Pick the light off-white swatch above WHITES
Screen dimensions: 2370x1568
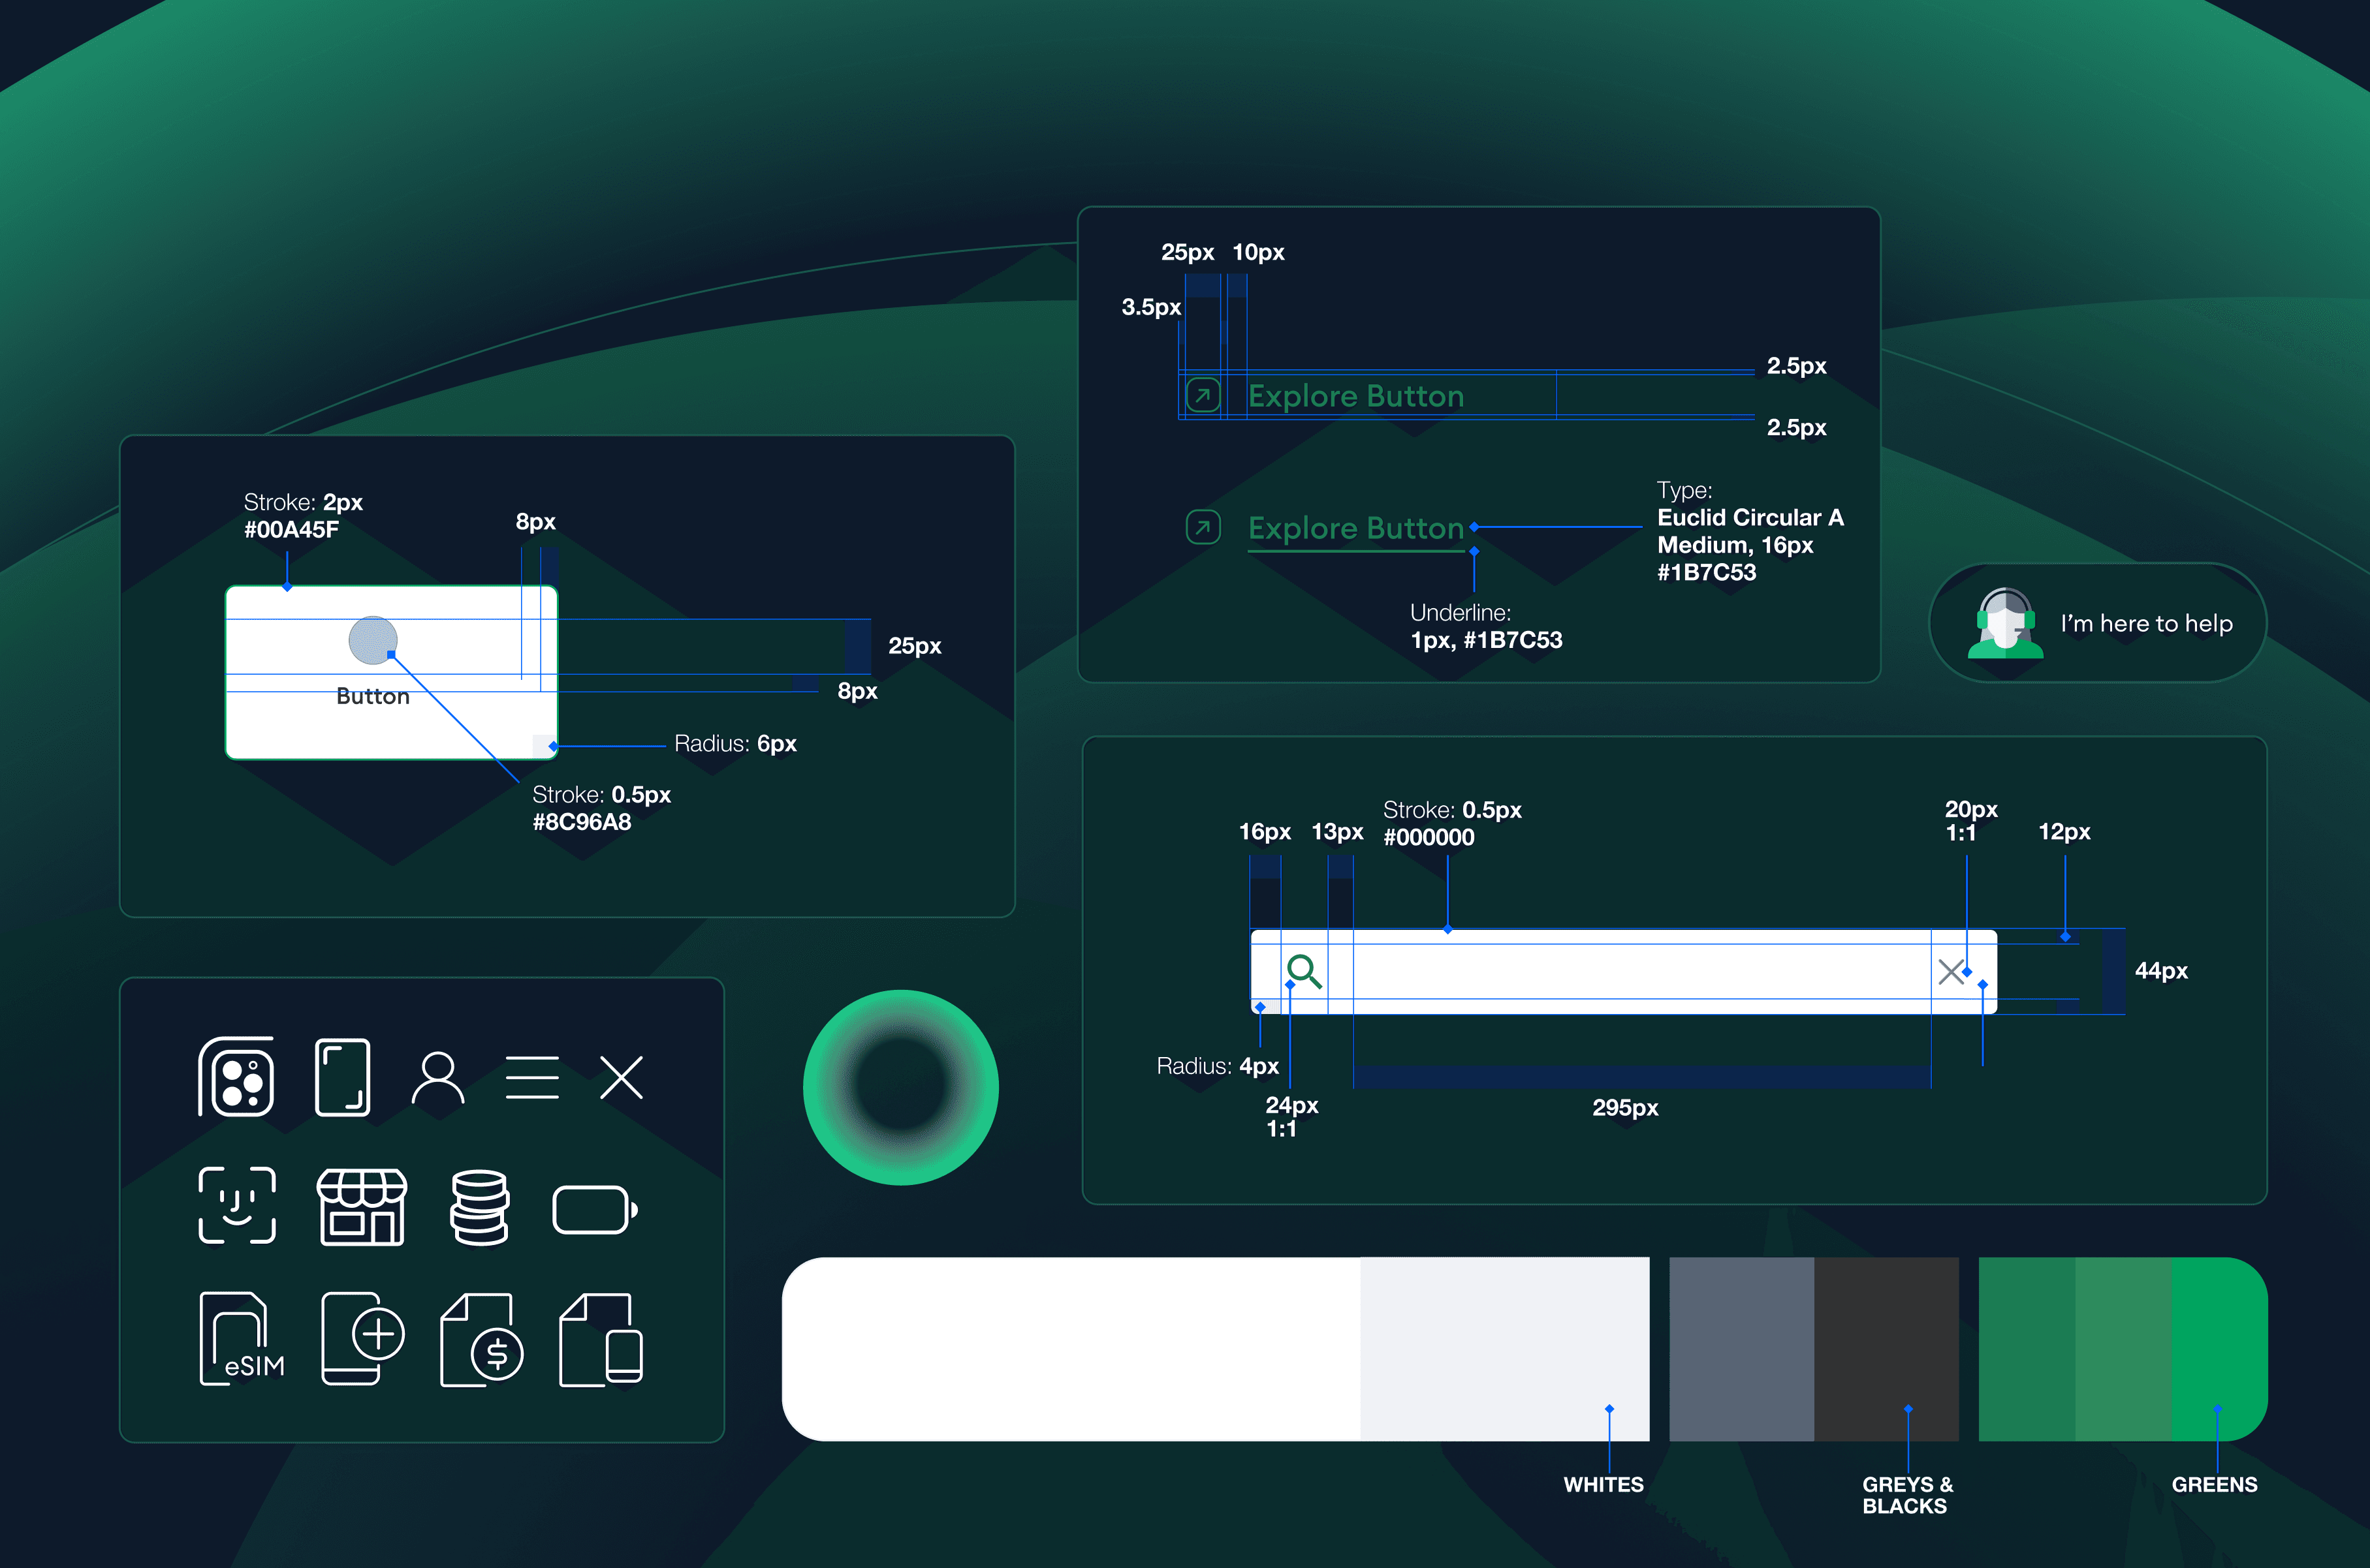[x=1505, y=1349]
